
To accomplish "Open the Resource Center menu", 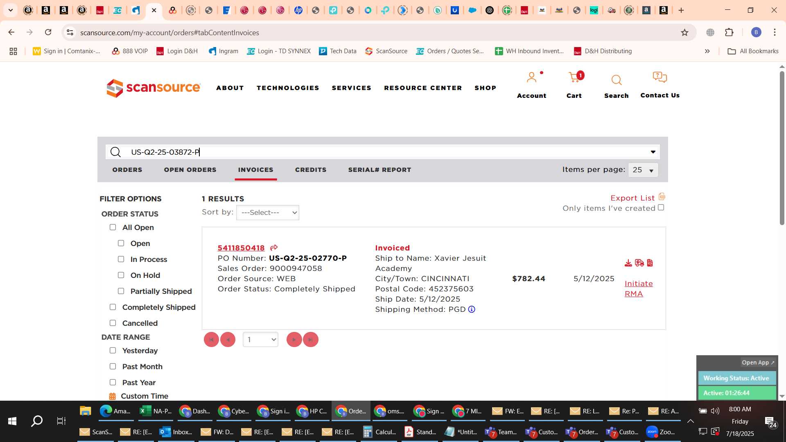I will click(423, 88).
